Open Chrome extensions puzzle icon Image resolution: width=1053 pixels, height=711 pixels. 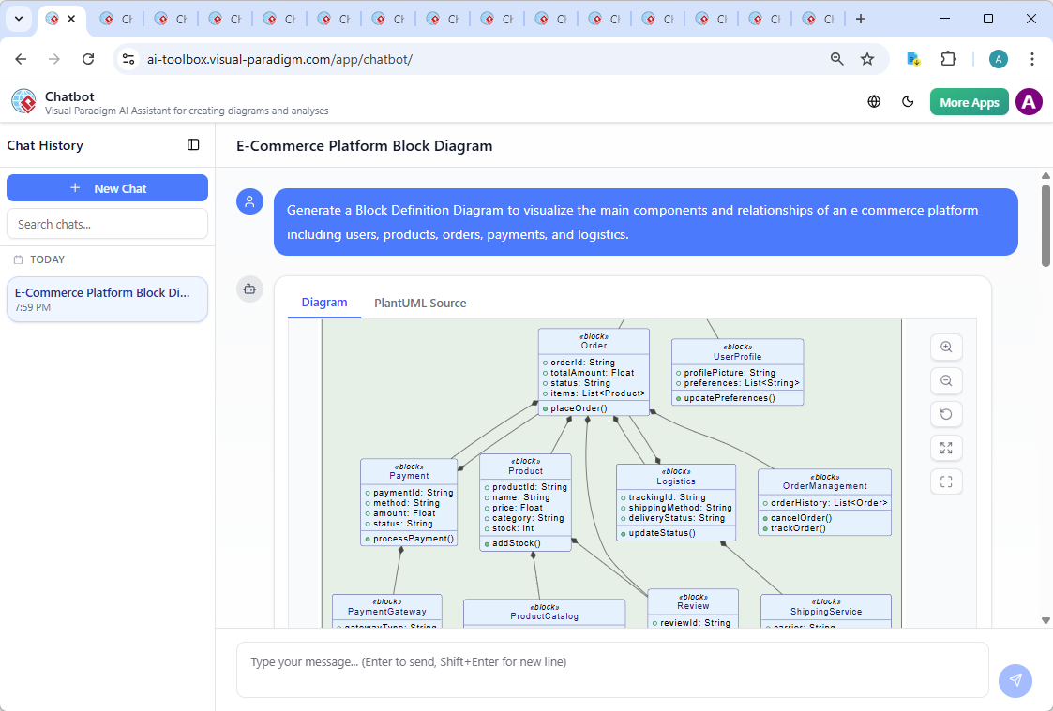pyautogui.click(x=948, y=58)
